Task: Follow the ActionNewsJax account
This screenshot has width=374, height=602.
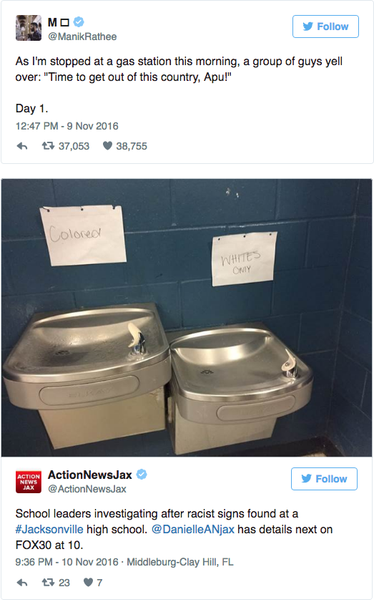Action: [x=324, y=479]
